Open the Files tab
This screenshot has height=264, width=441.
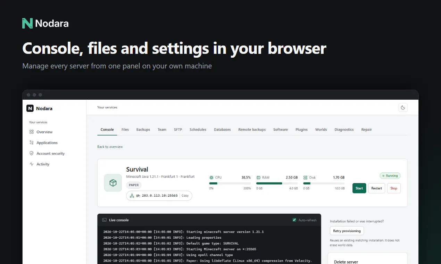[x=125, y=130]
